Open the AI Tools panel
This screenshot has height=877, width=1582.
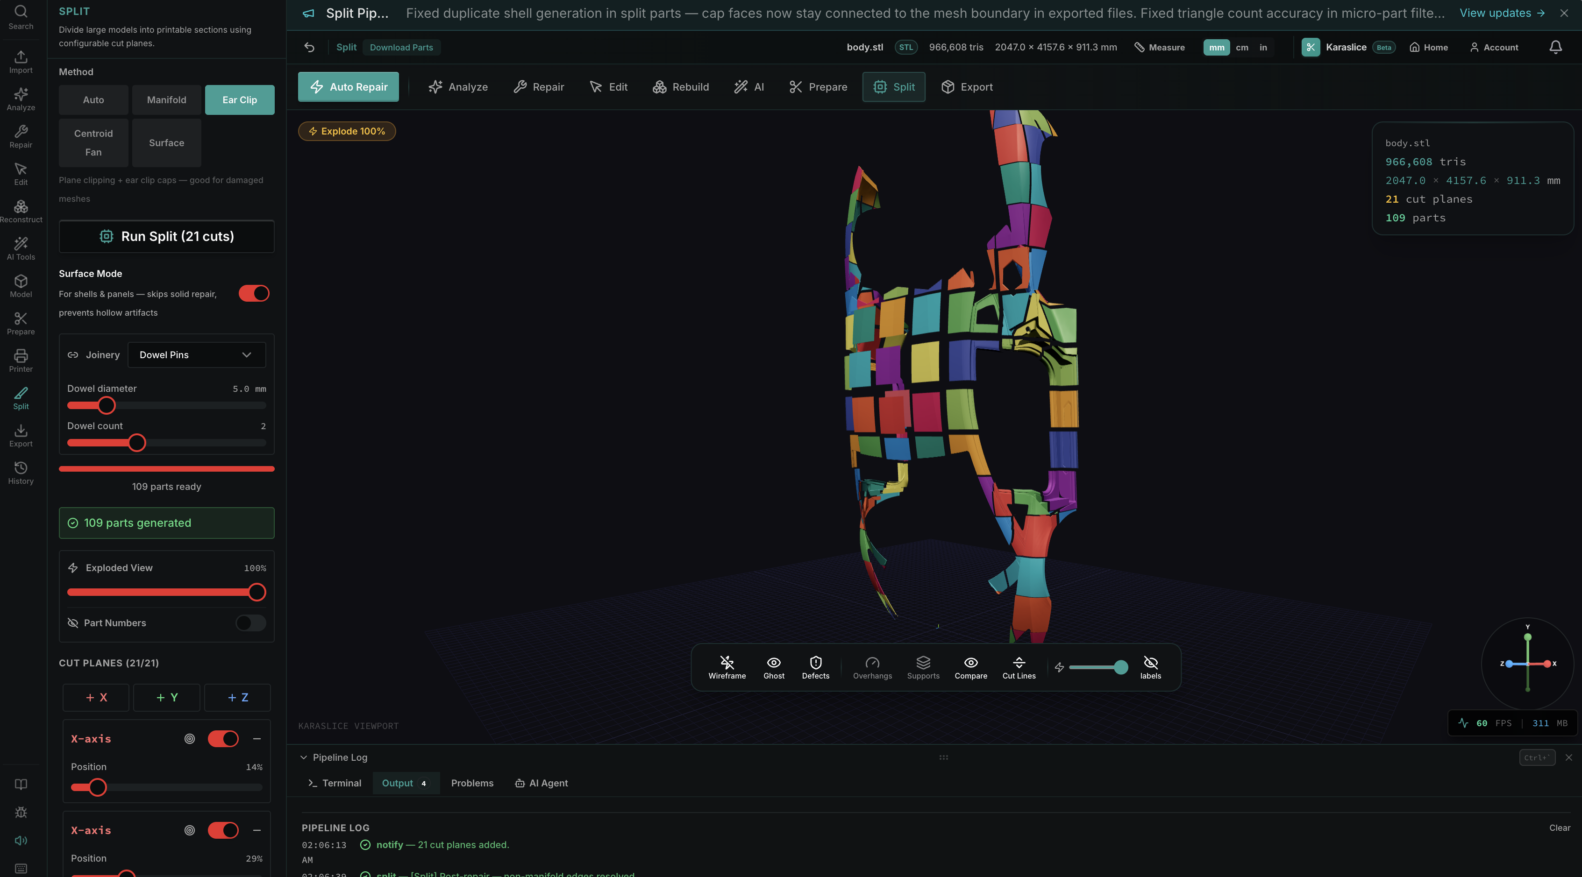tap(21, 248)
